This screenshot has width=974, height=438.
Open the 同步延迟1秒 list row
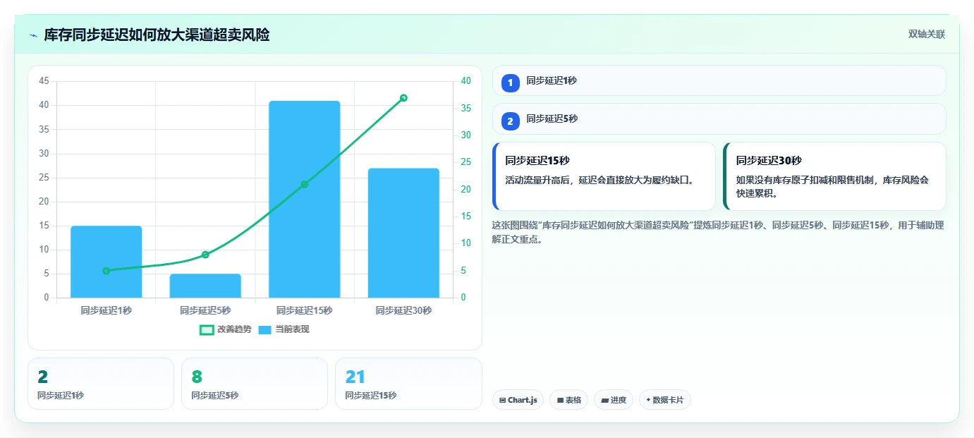[x=719, y=80]
